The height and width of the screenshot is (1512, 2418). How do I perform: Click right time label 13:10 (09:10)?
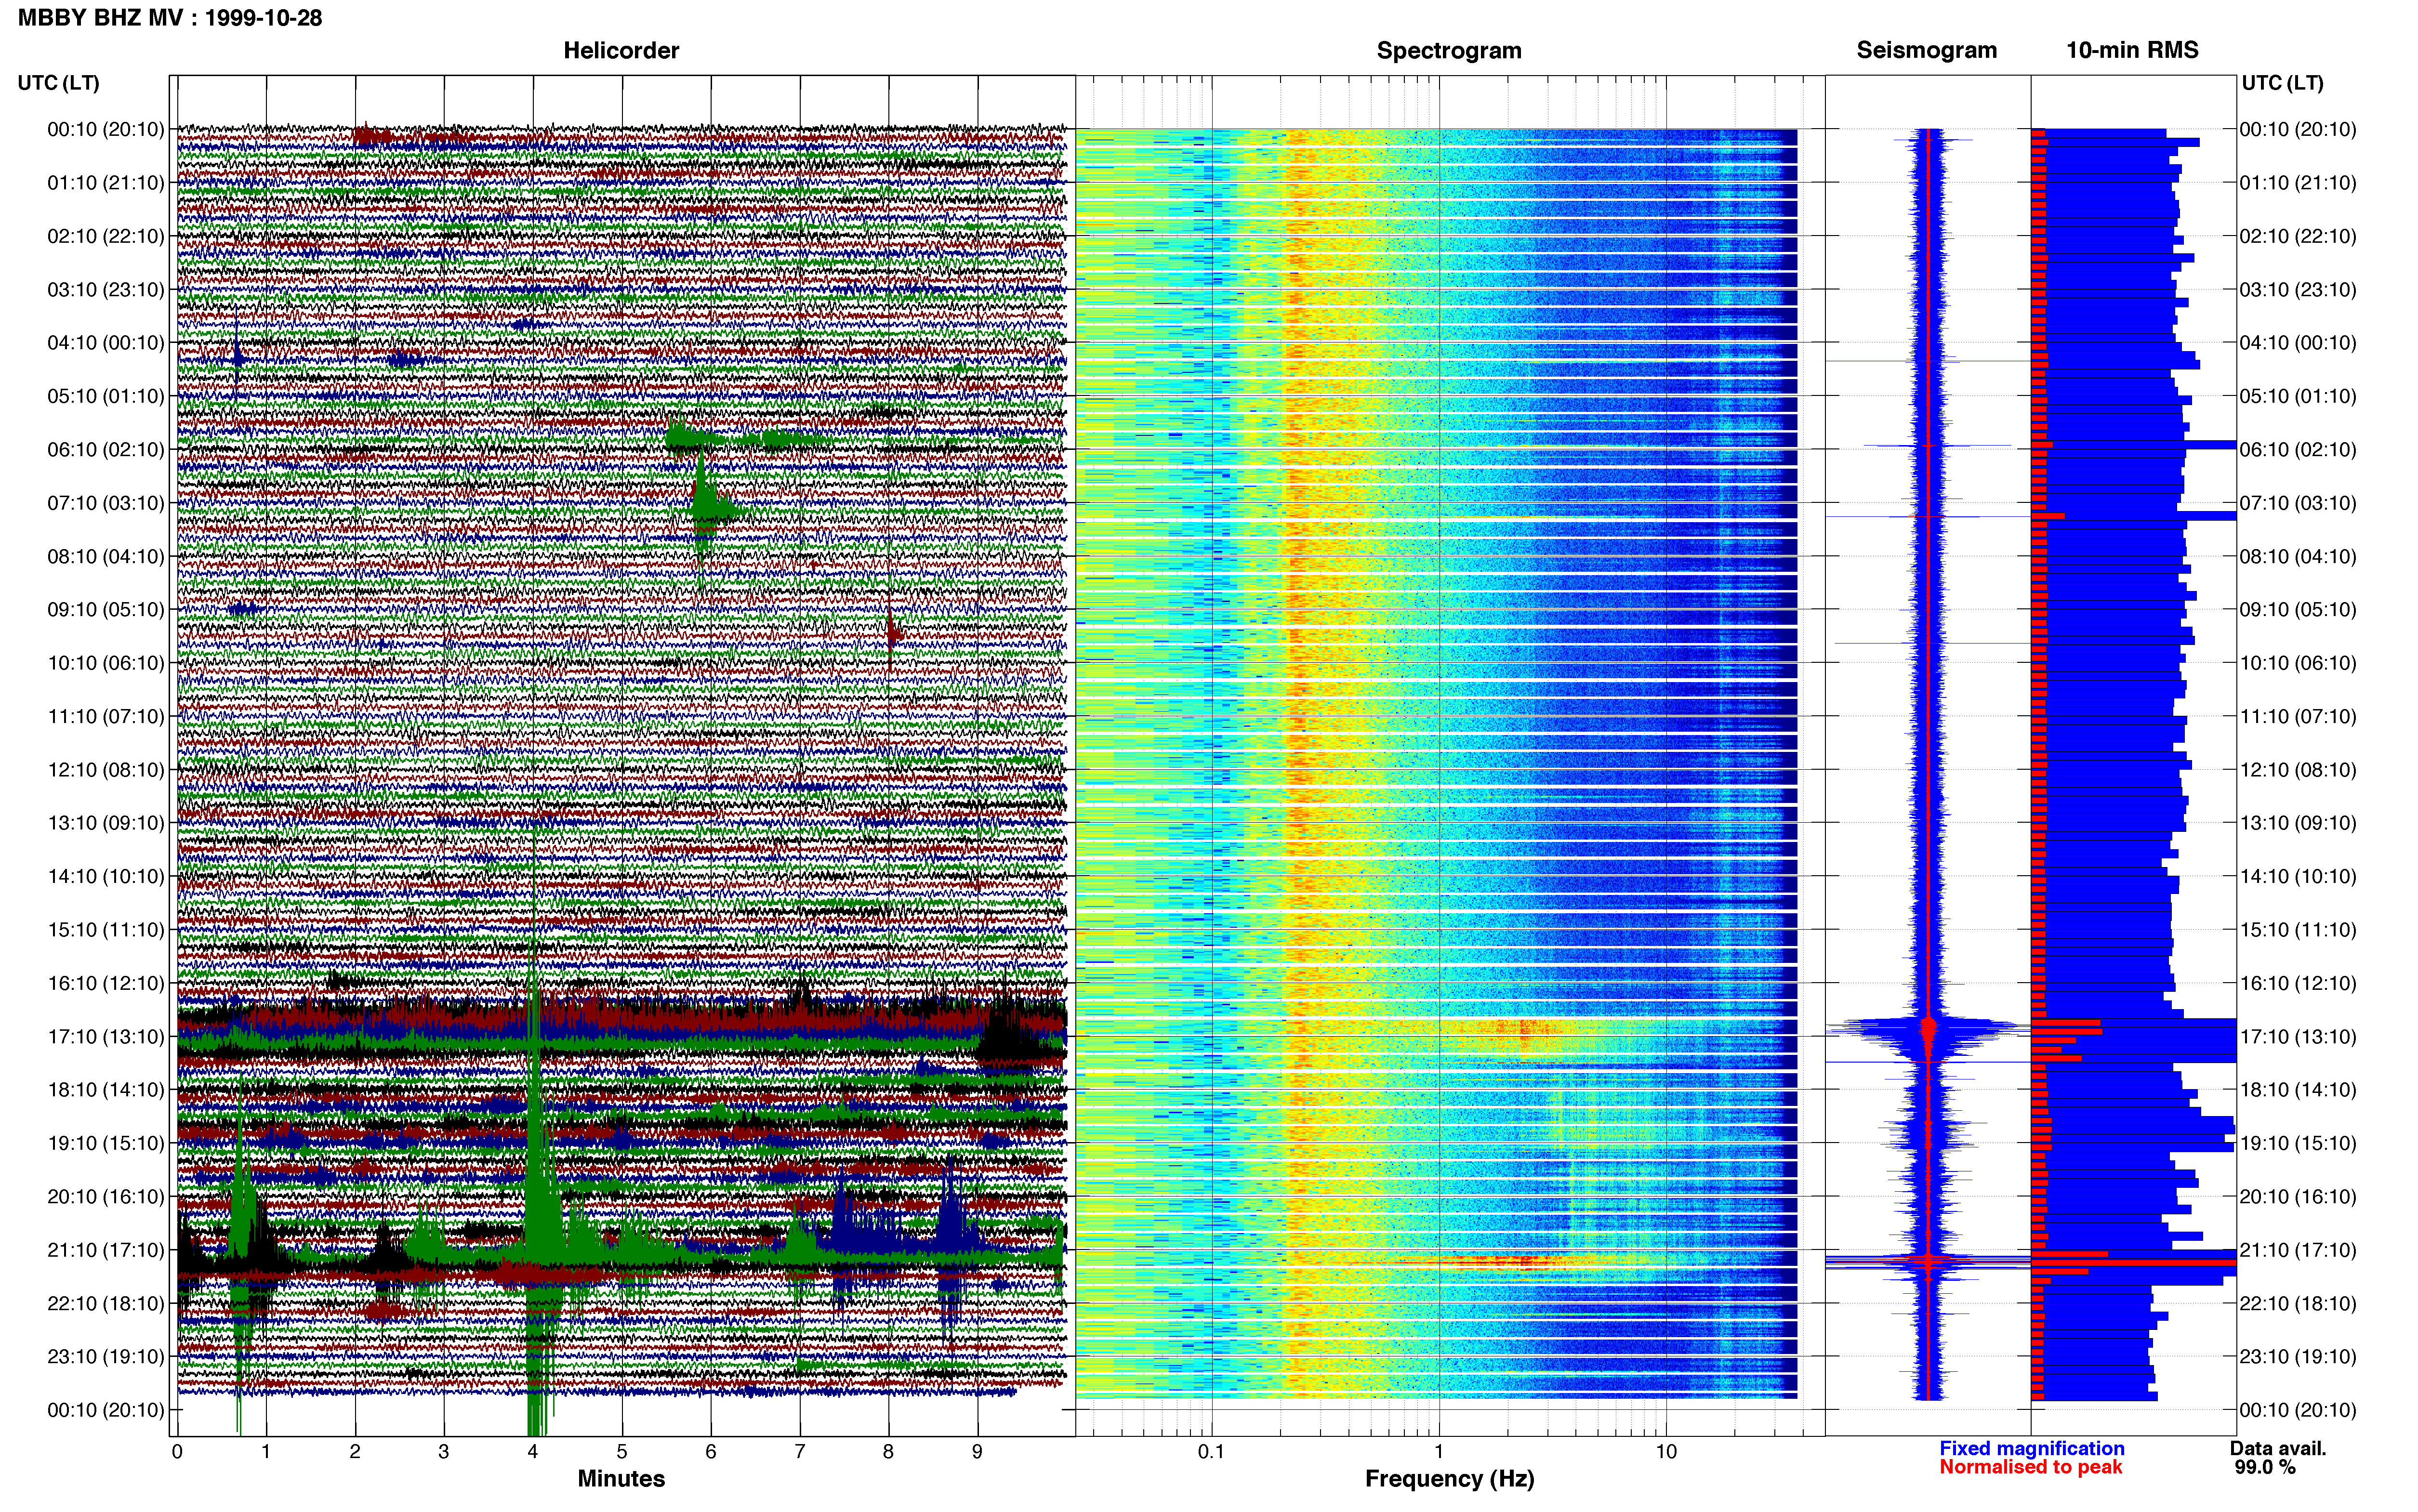point(2298,823)
